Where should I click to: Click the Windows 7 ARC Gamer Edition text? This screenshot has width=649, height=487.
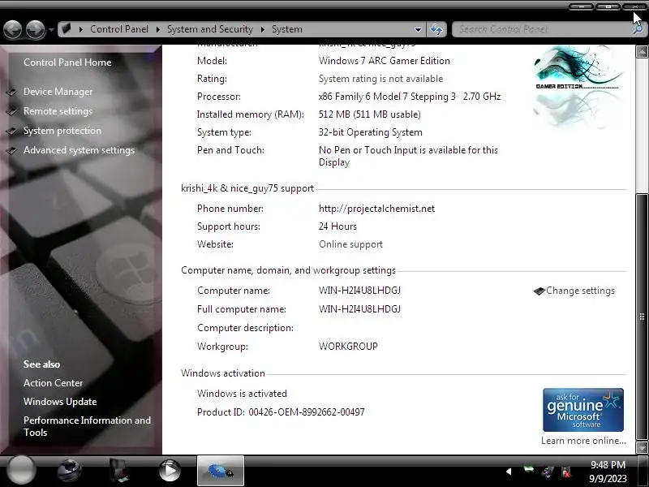pyautogui.click(x=384, y=61)
